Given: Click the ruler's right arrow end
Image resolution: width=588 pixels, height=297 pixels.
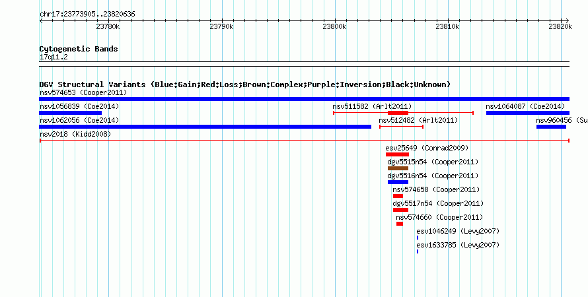Looking at the screenshot, I should pyautogui.click(x=568, y=20).
